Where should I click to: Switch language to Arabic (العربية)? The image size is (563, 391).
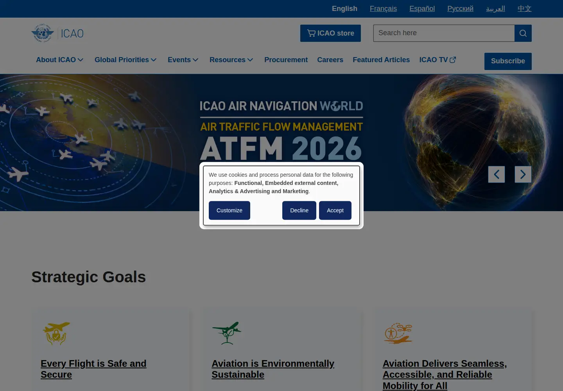[x=495, y=9]
